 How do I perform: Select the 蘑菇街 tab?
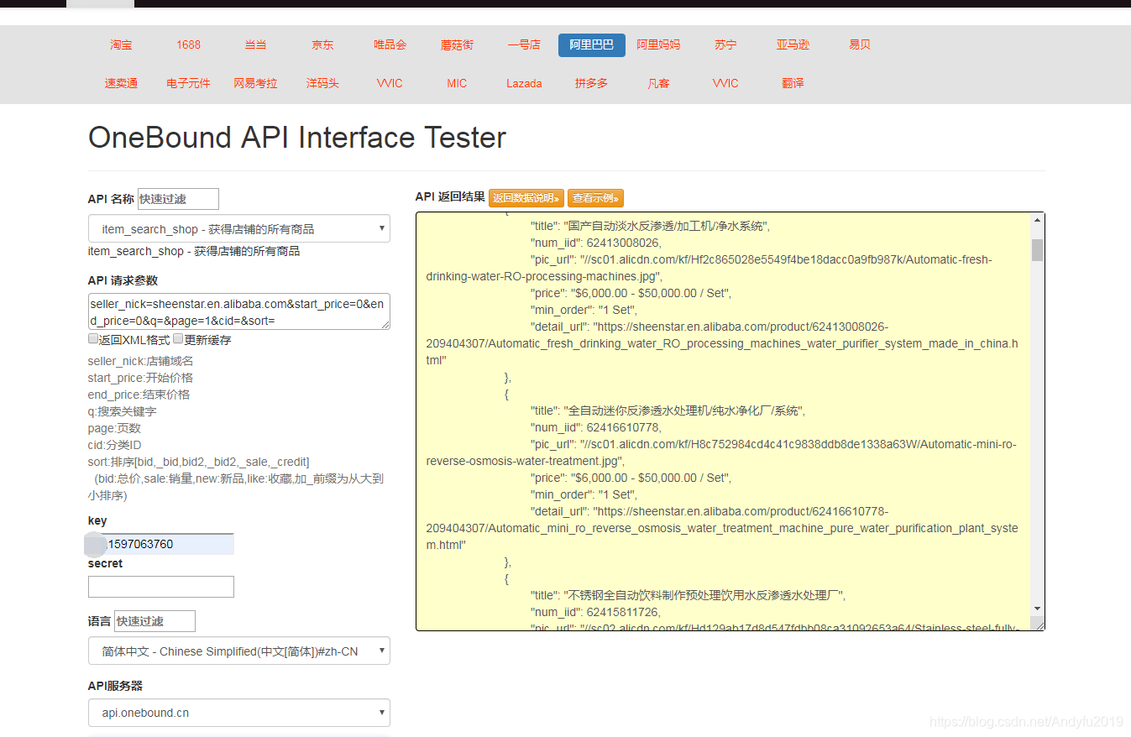tap(457, 45)
